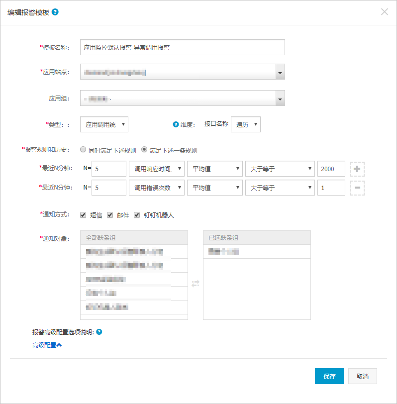
Task: Click the transfer arrows between contact lists
Action: pos(196,284)
